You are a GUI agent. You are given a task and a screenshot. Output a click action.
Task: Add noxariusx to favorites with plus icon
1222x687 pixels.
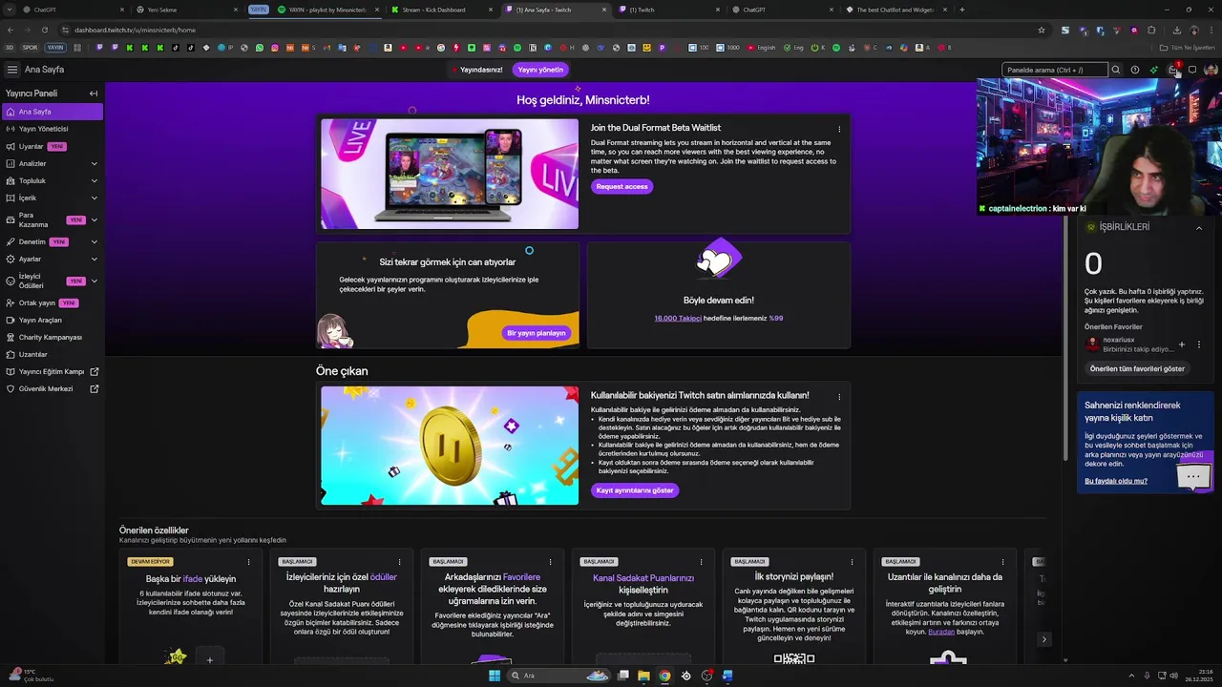pyautogui.click(x=1182, y=344)
